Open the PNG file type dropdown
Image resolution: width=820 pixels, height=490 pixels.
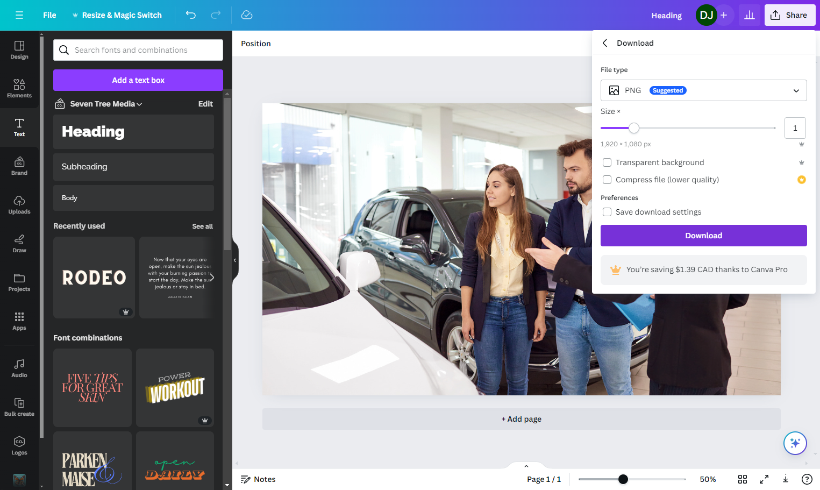(x=704, y=90)
